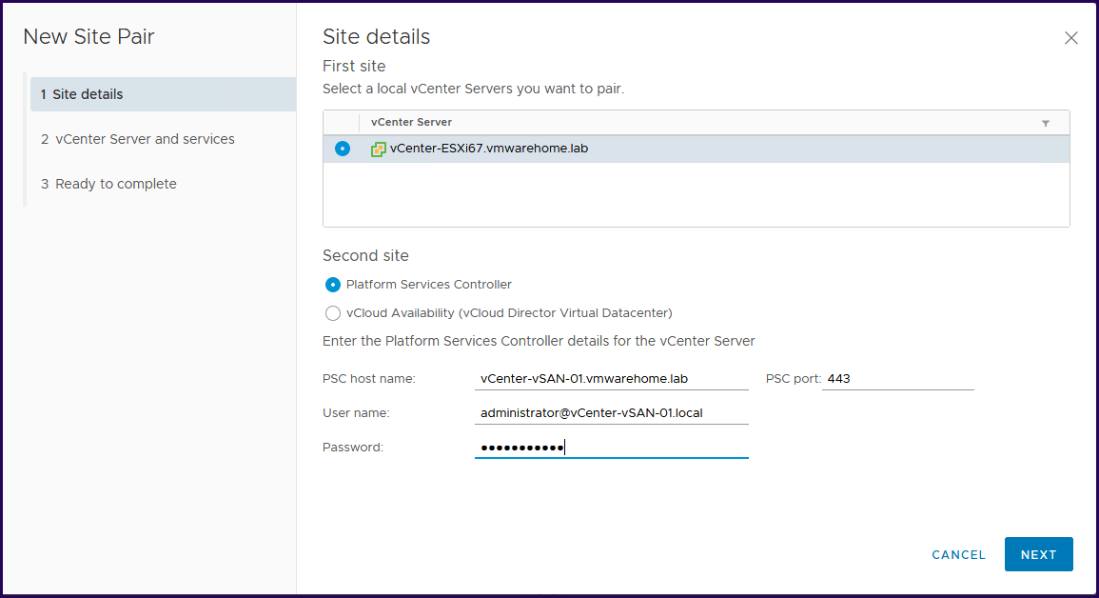Choose vCloud Availability radio option

pos(333,313)
